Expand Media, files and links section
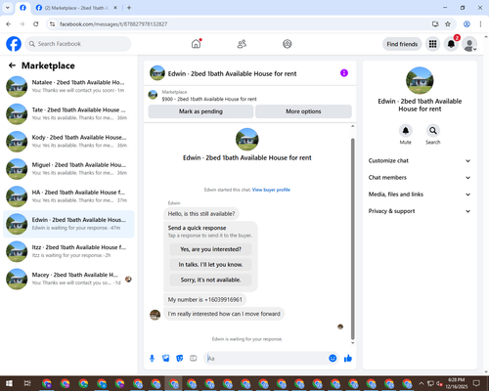 pyautogui.click(x=420, y=195)
